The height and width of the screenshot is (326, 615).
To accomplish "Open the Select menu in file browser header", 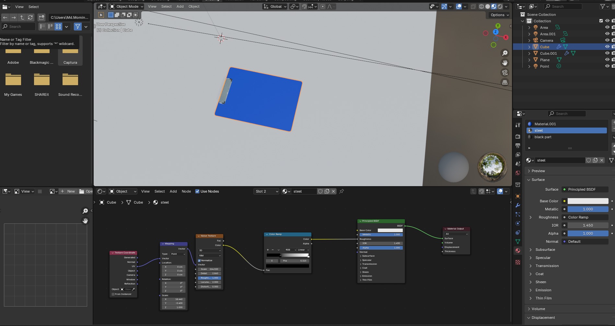I will coord(34,7).
